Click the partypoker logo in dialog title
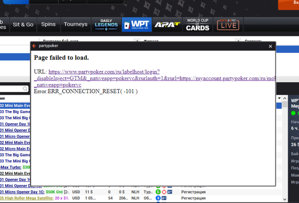Image resolution: width=299 pixels, height=203 pixels. [34, 46]
